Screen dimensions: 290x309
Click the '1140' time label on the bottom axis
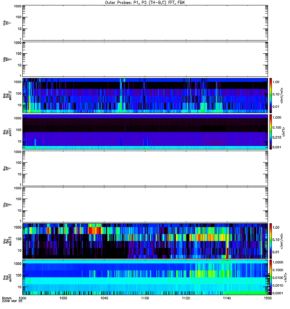click(227, 298)
